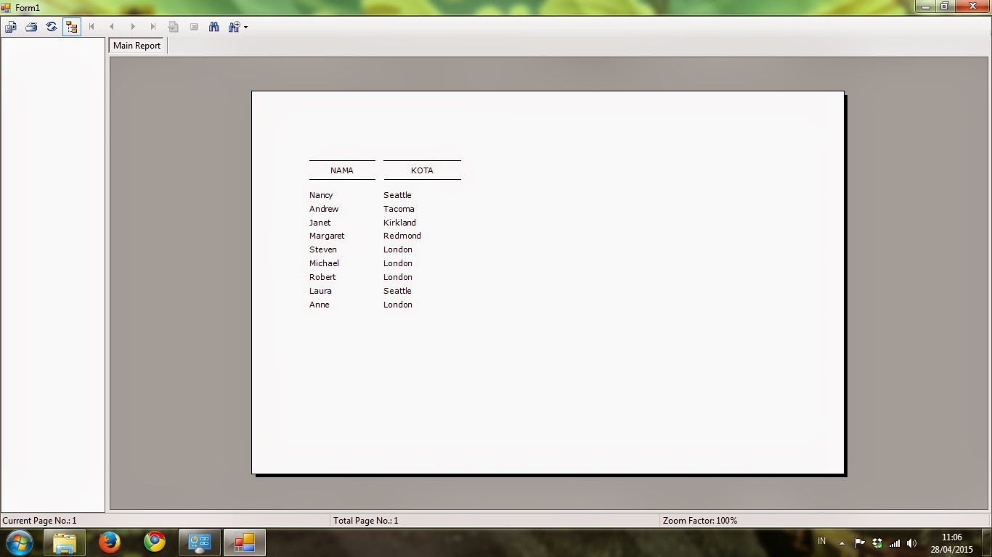This screenshot has width=992, height=557.
Task: Toggle the group tree panel
Action: point(71,27)
